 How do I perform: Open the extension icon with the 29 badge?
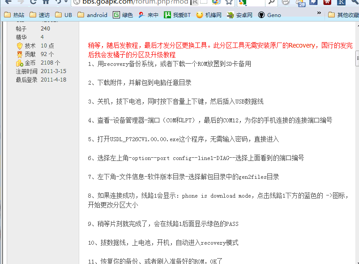click(x=300, y=3)
